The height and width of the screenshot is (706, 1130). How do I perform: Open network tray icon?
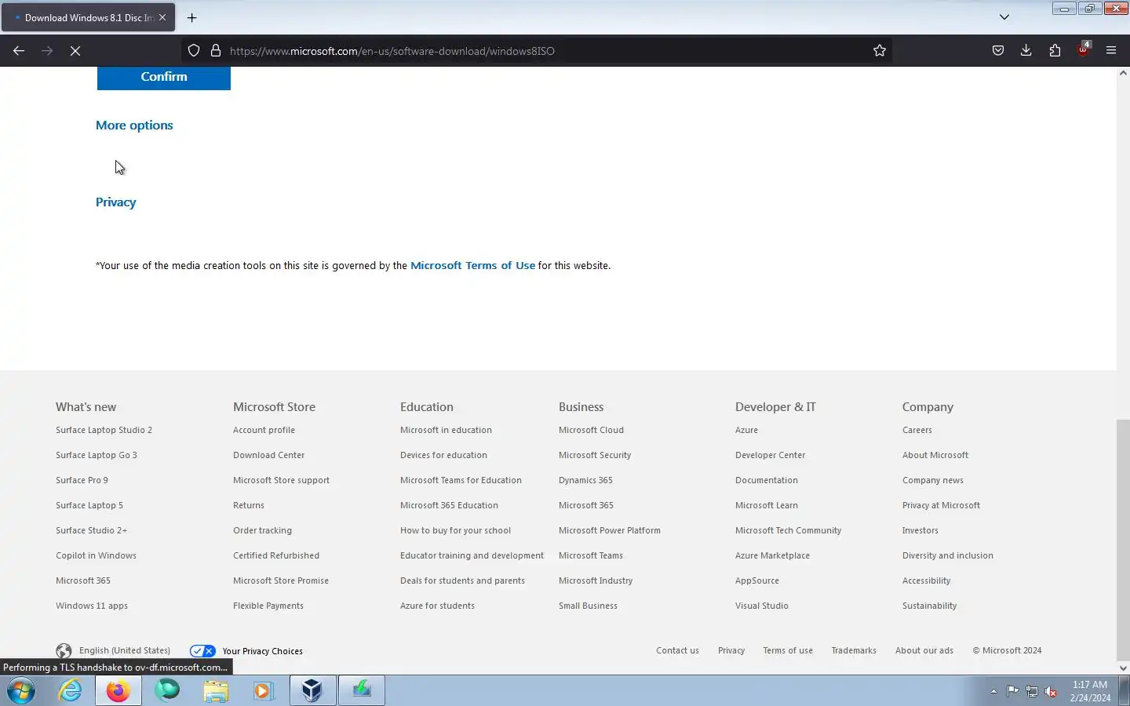(1032, 692)
